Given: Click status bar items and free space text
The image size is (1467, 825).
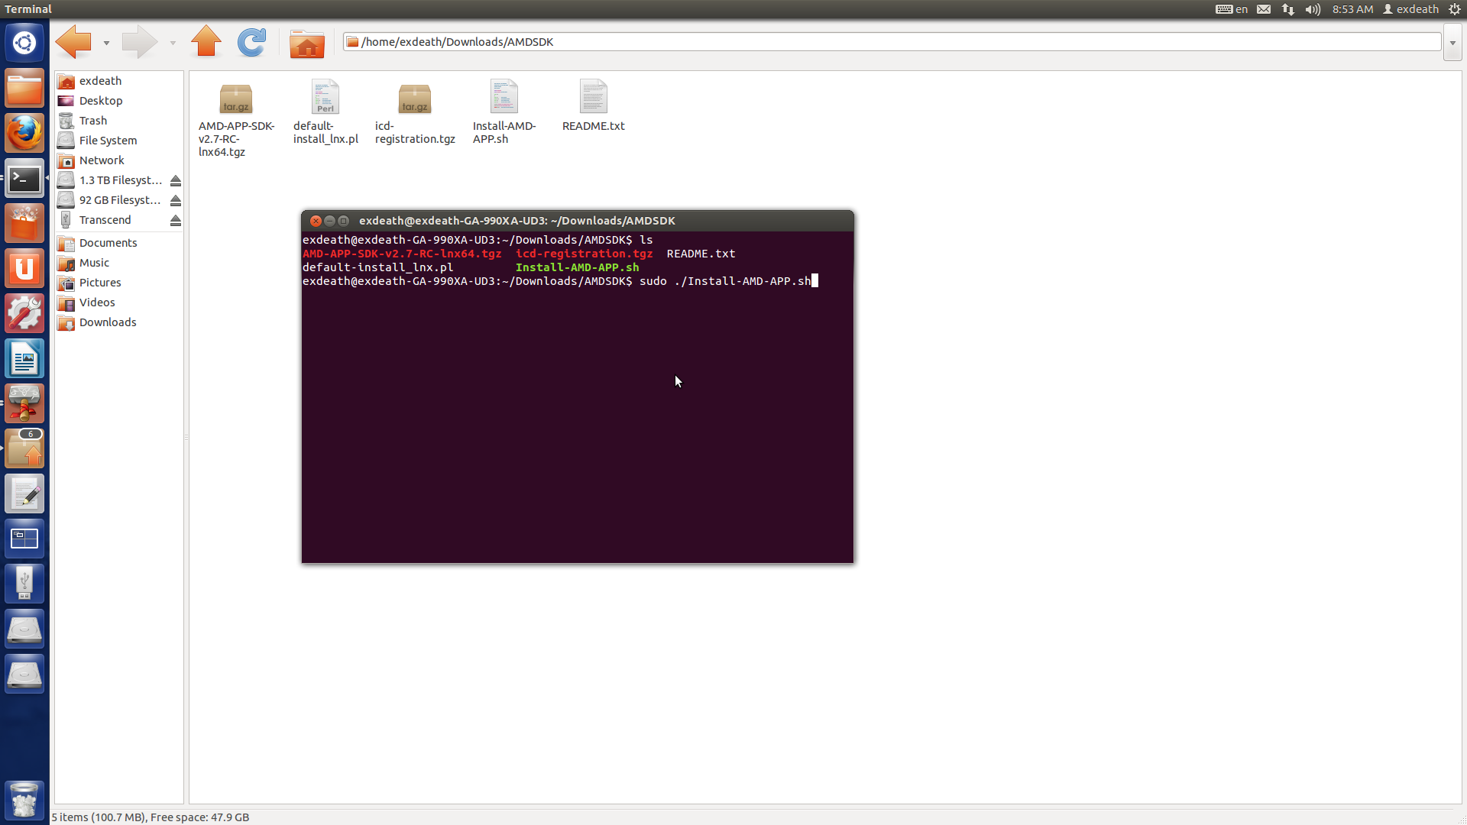Looking at the screenshot, I should pos(151,817).
